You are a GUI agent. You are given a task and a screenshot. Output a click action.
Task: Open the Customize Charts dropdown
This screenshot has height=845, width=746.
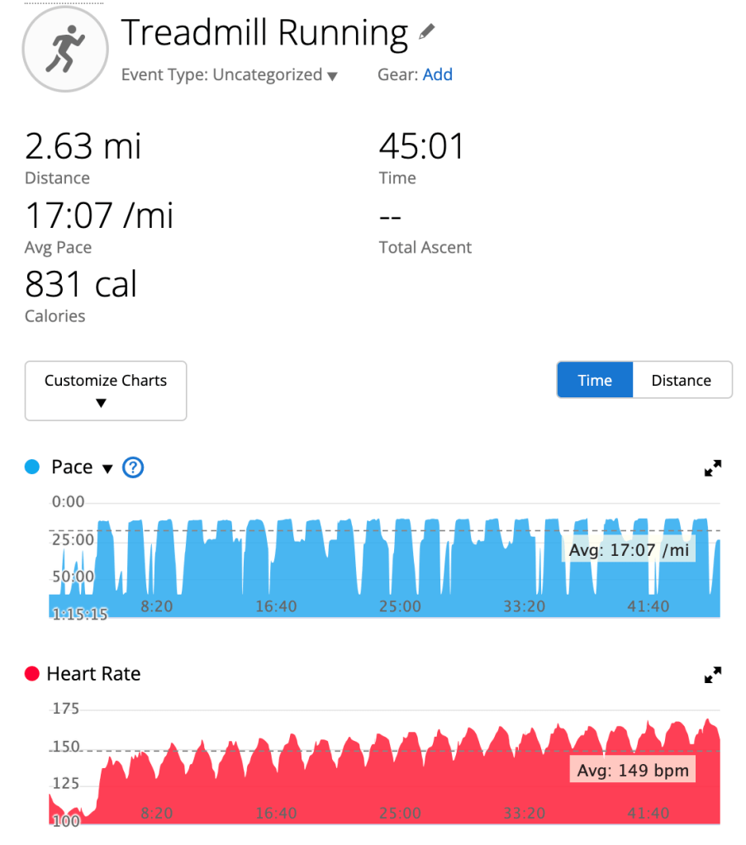pyautogui.click(x=106, y=391)
